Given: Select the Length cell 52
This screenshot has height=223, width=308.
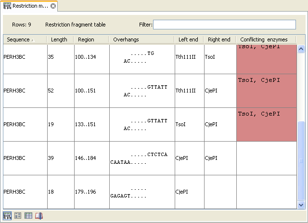Looking at the screenshot, I should [61, 91].
